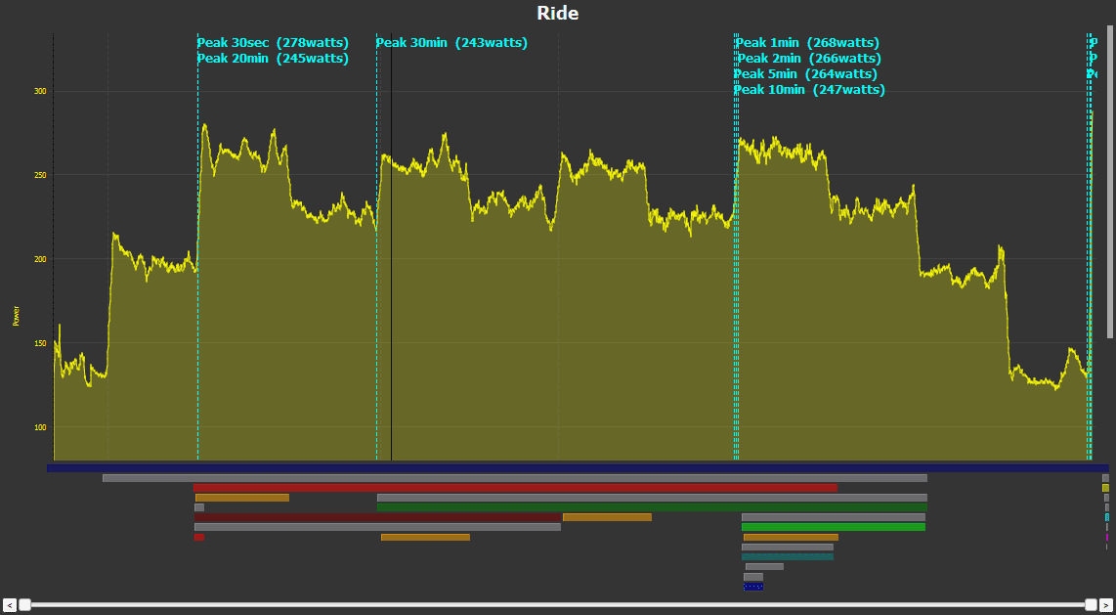Choose the Peak 10min (247watts) label
1116x615 pixels.
click(x=809, y=90)
